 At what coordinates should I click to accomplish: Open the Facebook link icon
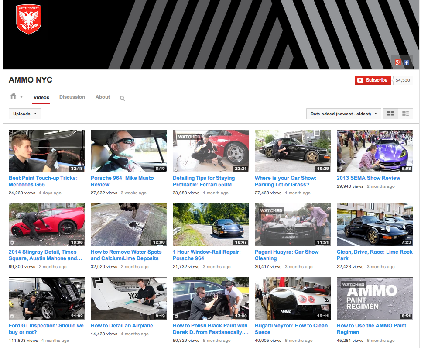click(x=406, y=62)
